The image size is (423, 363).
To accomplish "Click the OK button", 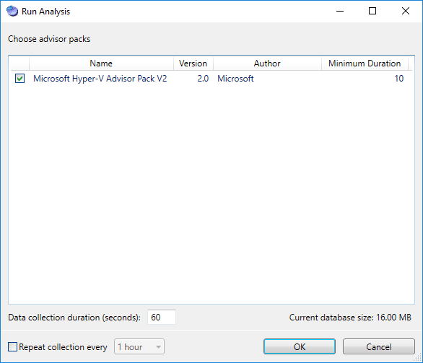I will [x=300, y=347].
